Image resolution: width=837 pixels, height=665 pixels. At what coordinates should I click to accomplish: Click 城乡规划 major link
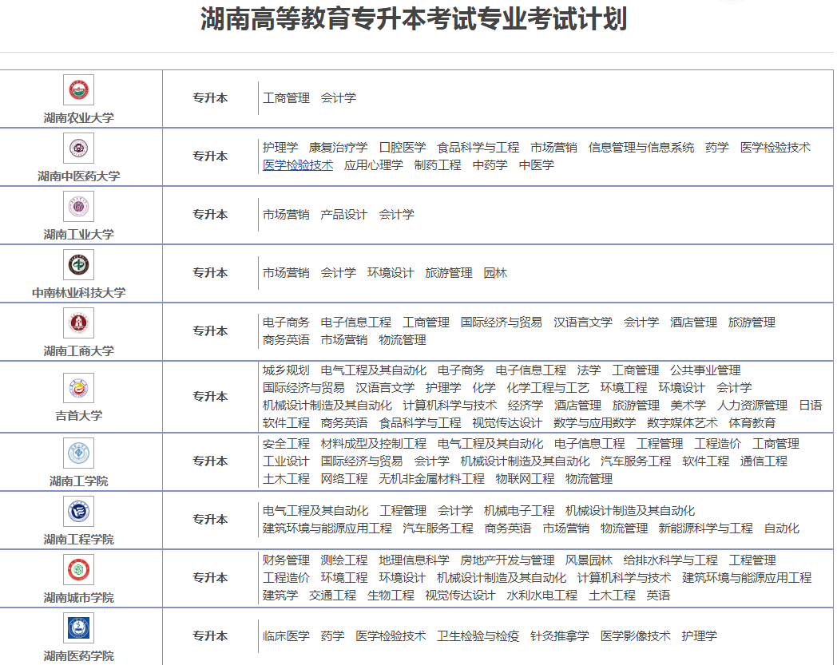tap(286, 371)
